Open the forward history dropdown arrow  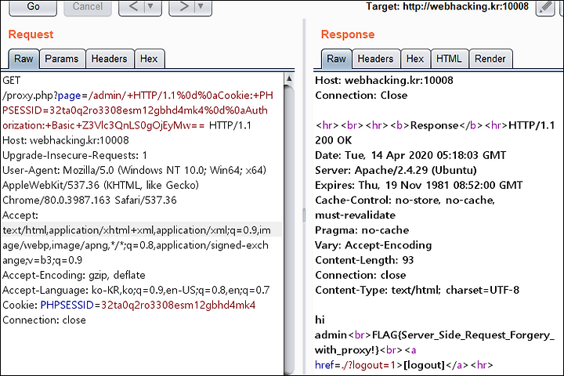(201, 7)
